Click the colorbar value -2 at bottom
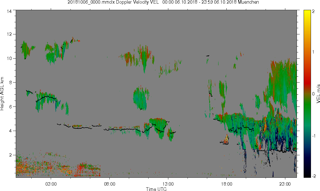Image resolution: width=320 pixels, height=191 pixels. click(314, 176)
